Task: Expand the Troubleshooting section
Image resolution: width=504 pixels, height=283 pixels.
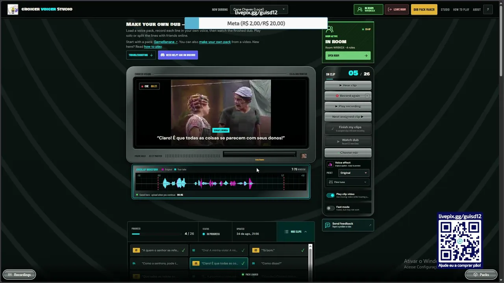Action: 141,55
